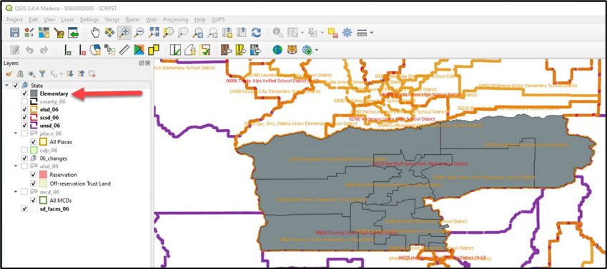The width and height of the screenshot is (607, 269).
Task: Click the Zoom Full extent icon
Action: click(x=153, y=33)
